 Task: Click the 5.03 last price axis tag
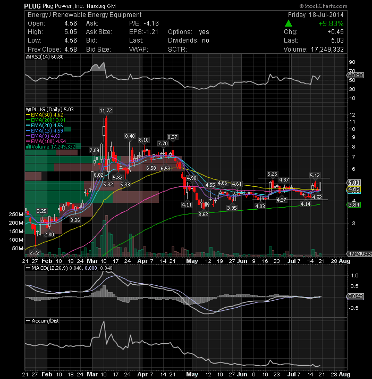coord(354,183)
